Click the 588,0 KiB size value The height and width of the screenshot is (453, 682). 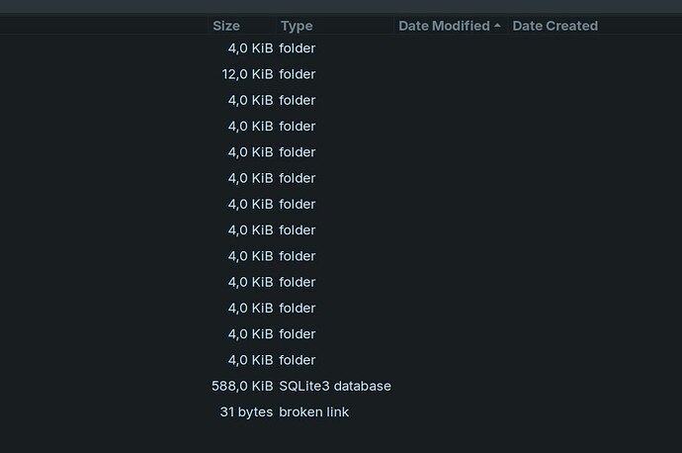click(242, 386)
